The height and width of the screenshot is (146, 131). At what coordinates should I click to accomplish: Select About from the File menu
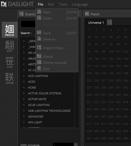click(x=57, y=56)
